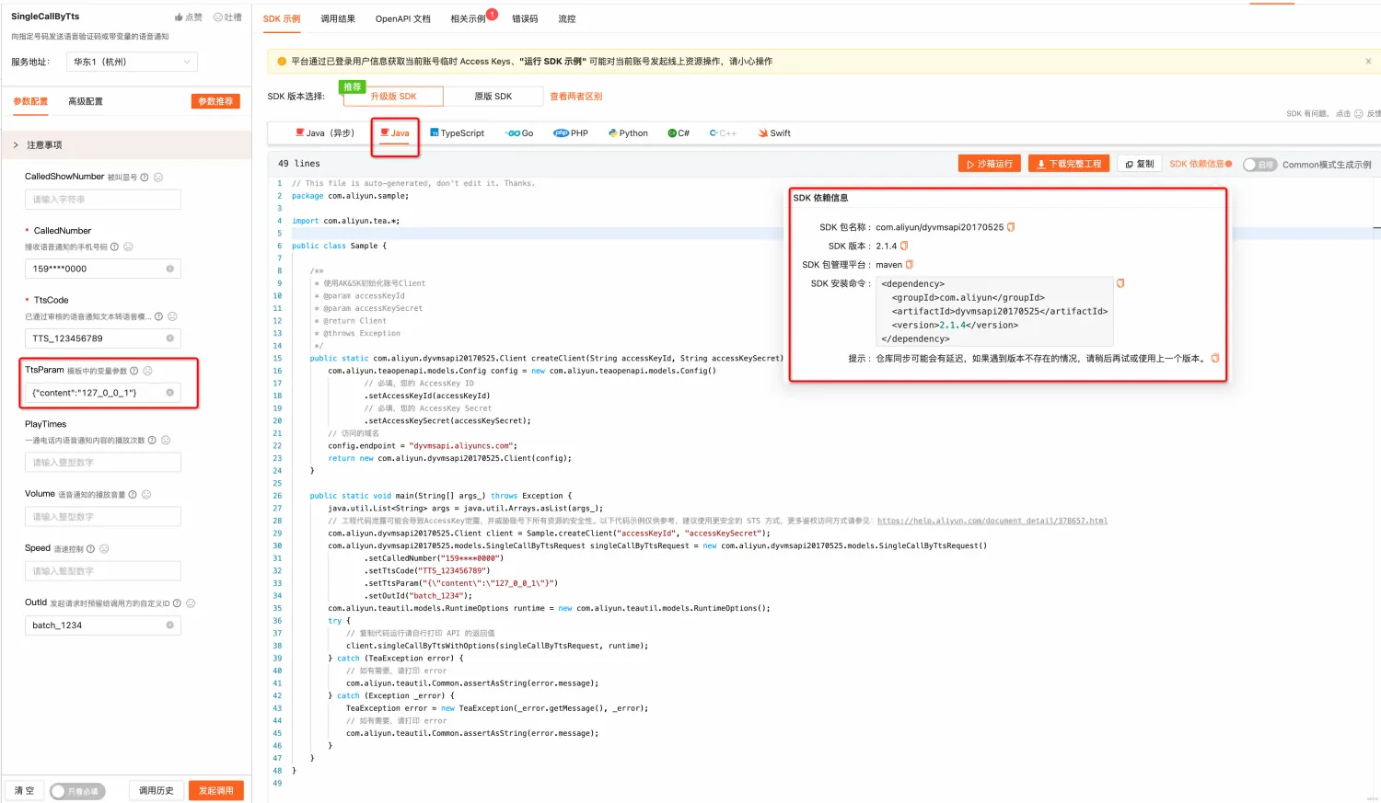Copy the SDK version 2.1.4
The image size is (1381, 803).
pyautogui.click(x=904, y=246)
